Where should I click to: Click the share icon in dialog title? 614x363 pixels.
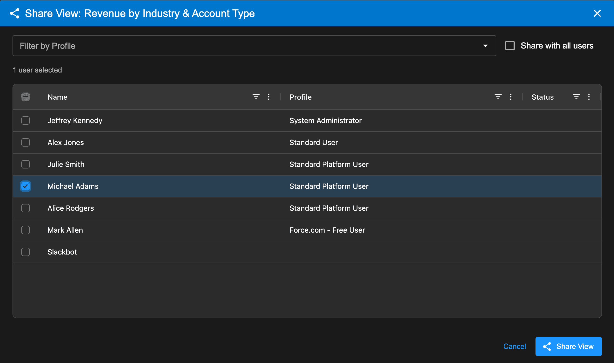point(15,13)
